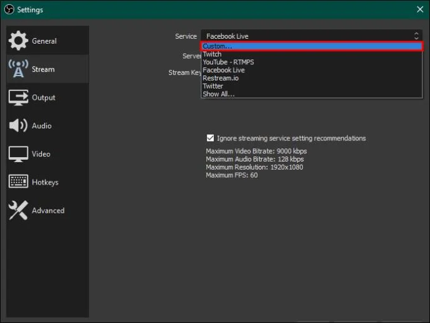Collapse the Service combo box arrows
430x323 pixels.
point(416,36)
